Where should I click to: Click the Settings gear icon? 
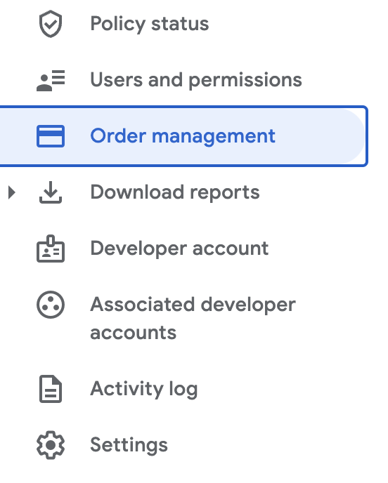click(x=51, y=445)
